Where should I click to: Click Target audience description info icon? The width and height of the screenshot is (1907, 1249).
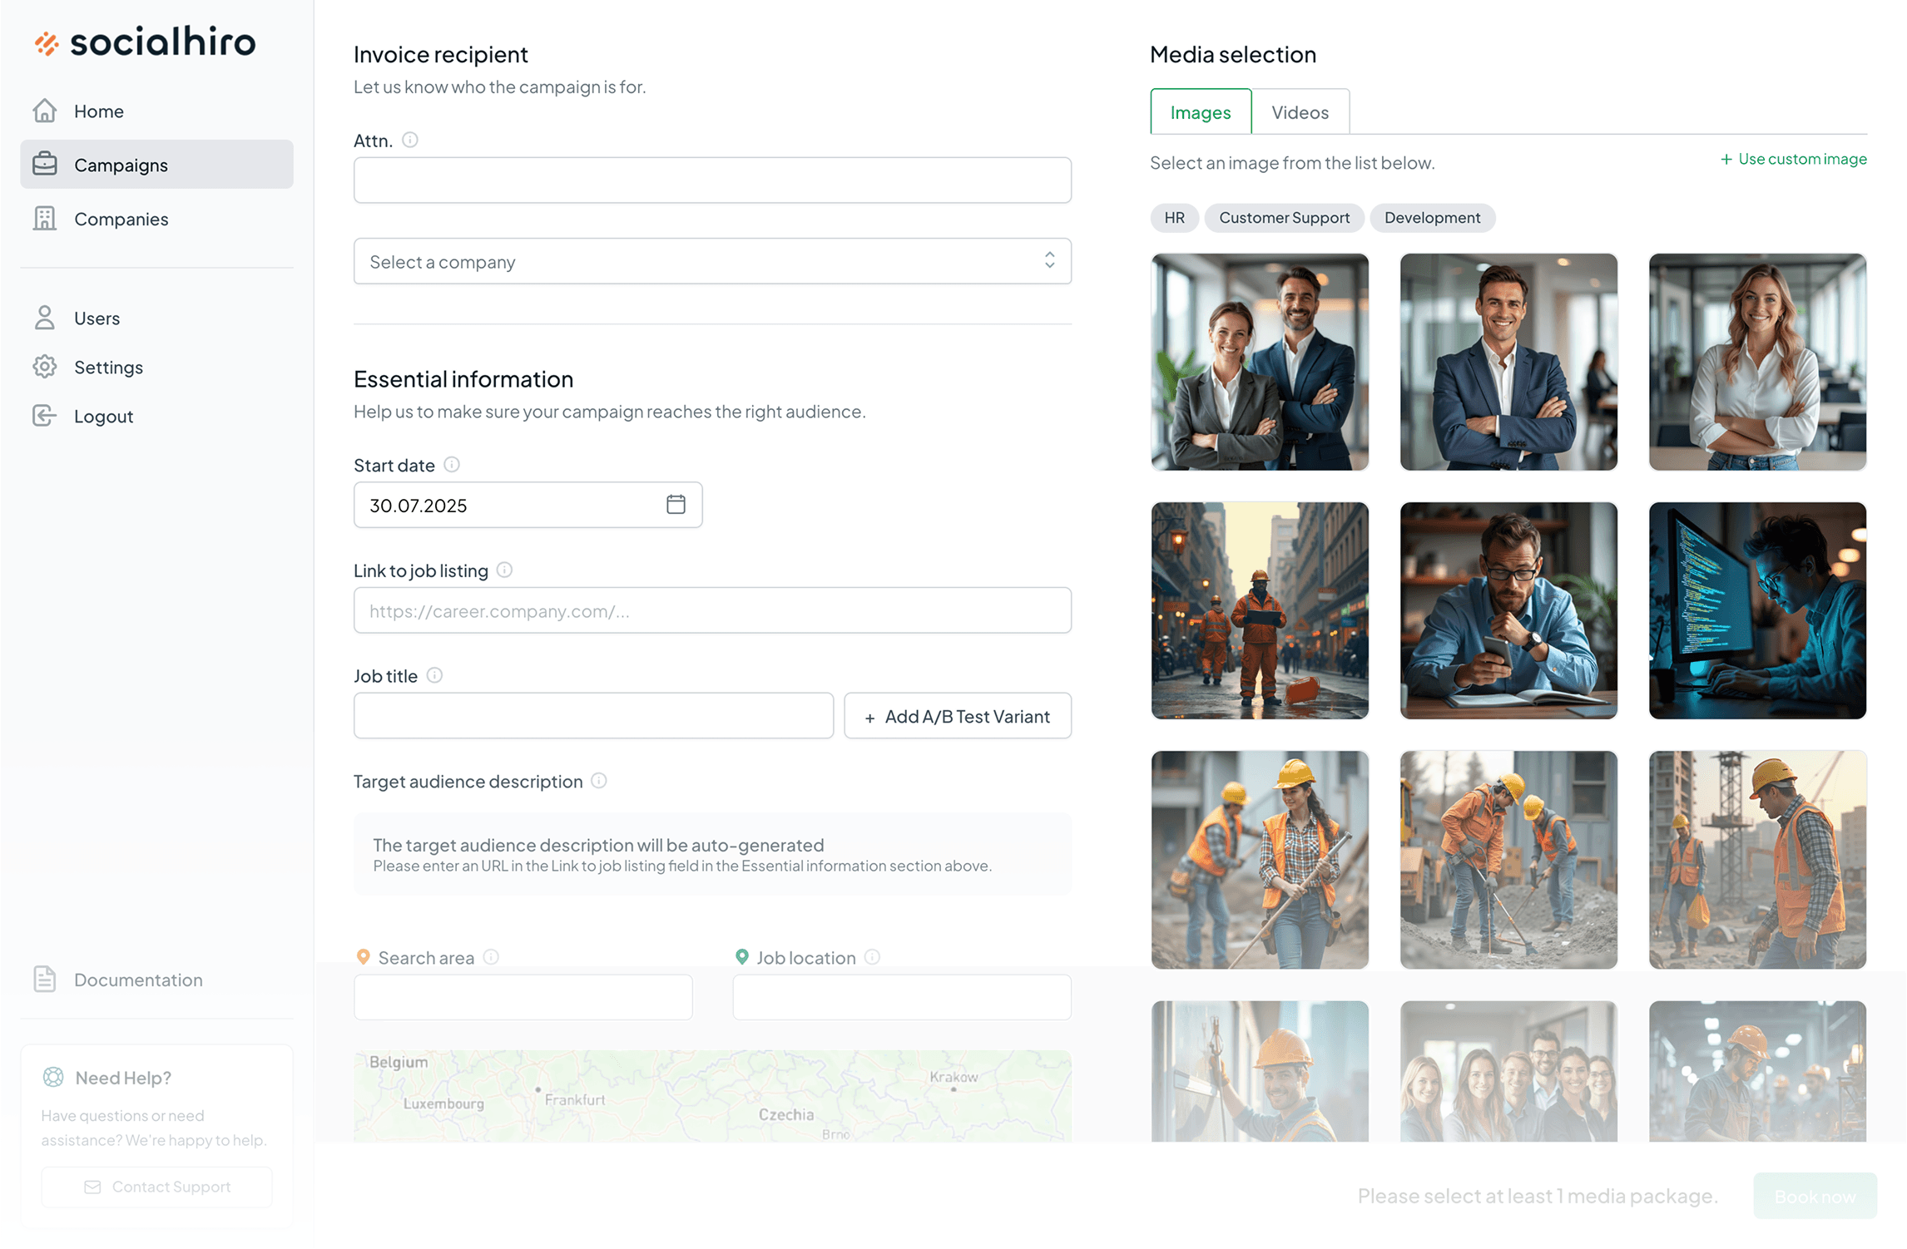[599, 781]
